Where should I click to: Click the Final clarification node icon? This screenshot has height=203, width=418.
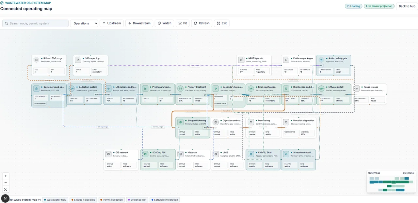[251, 89]
